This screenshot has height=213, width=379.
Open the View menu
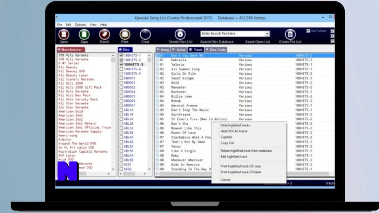[93, 25]
